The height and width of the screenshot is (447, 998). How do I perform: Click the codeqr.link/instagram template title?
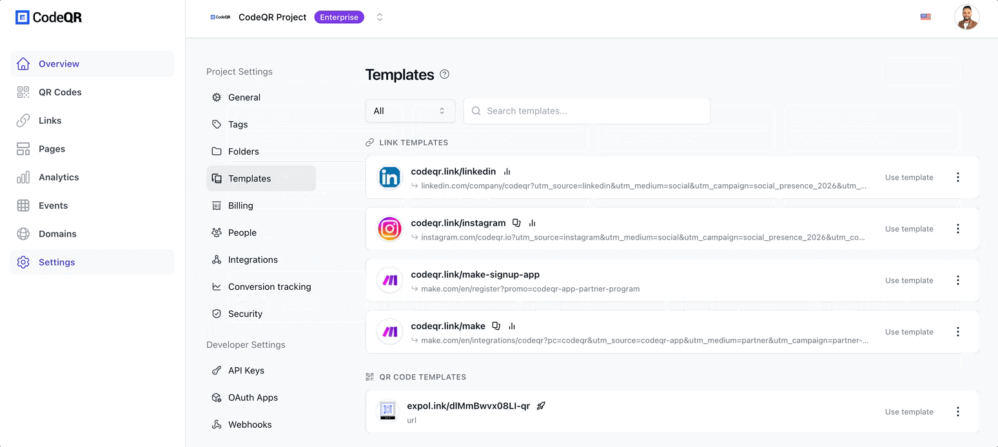(x=458, y=223)
